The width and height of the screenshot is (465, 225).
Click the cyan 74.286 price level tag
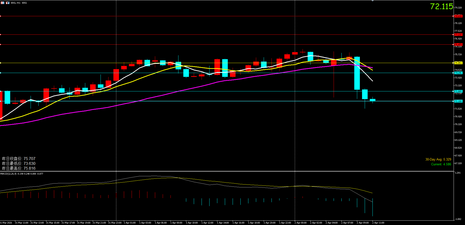(458, 73)
